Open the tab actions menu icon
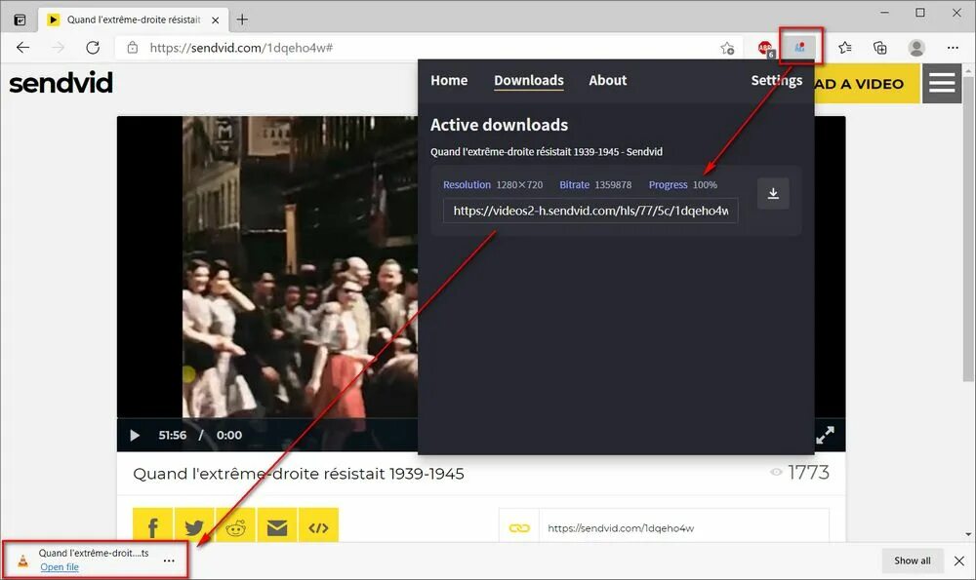 (20, 19)
